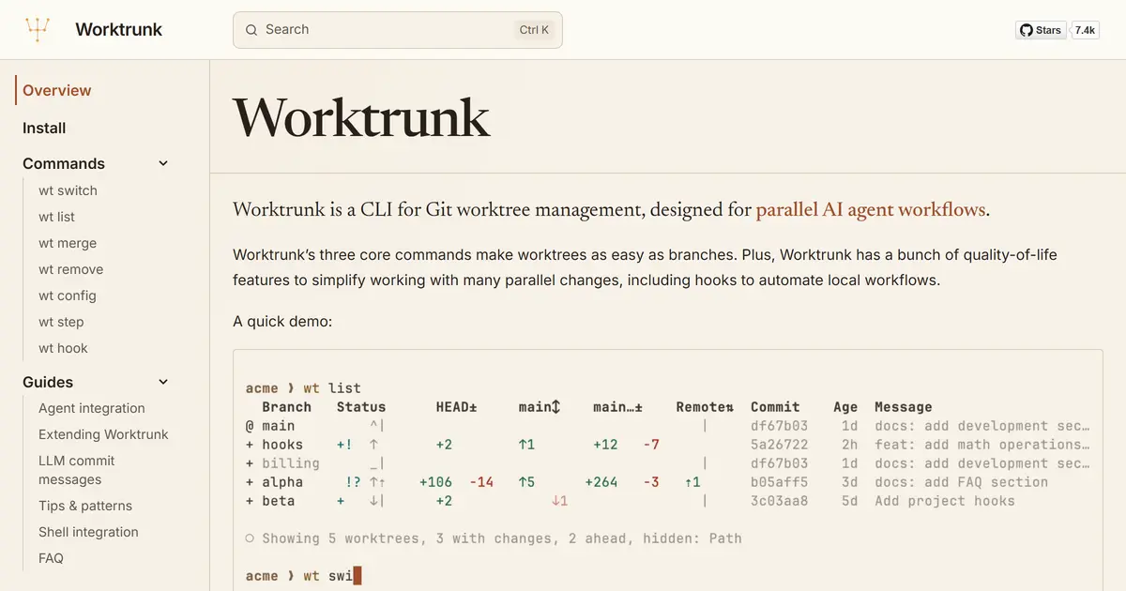Click the 7.4k star count
This screenshot has height=591, width=1126.
1085,30
